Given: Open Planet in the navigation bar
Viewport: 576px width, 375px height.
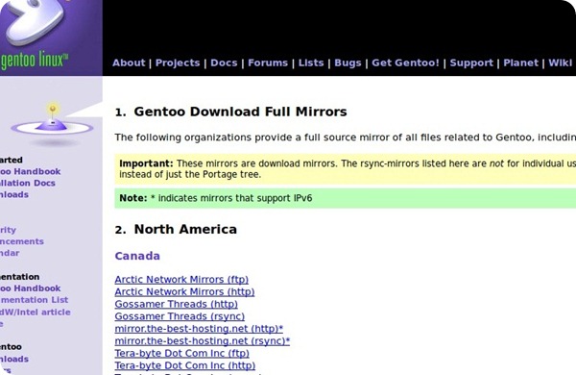Looking at the screenshot, I should pyautogui.click(x=521, y=62).
